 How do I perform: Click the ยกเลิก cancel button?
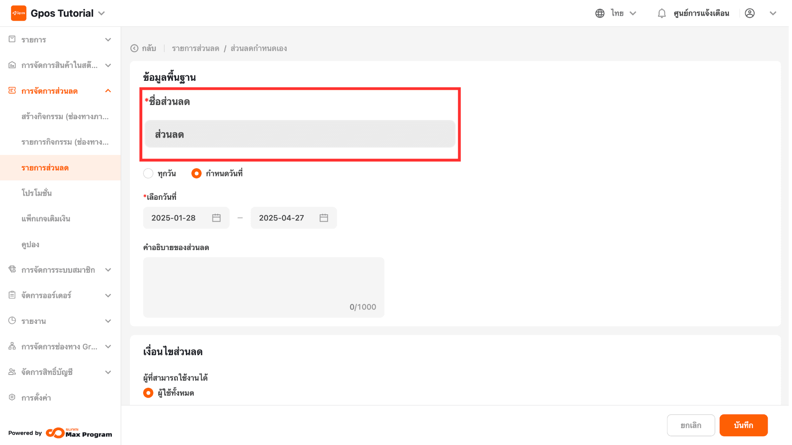coord(691,425)
